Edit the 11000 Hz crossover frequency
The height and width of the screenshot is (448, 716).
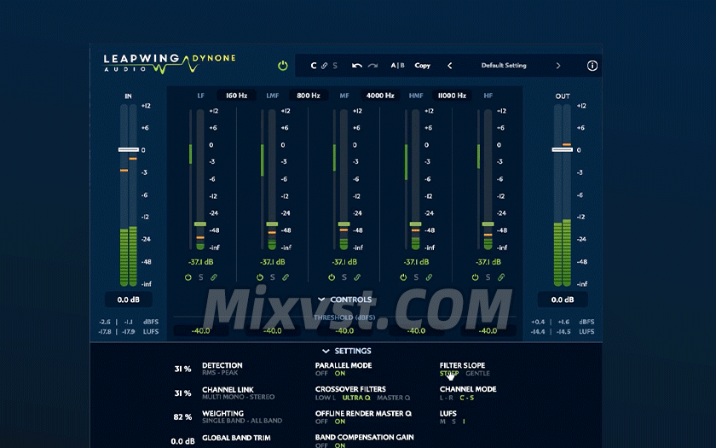[x=452, y=96]
